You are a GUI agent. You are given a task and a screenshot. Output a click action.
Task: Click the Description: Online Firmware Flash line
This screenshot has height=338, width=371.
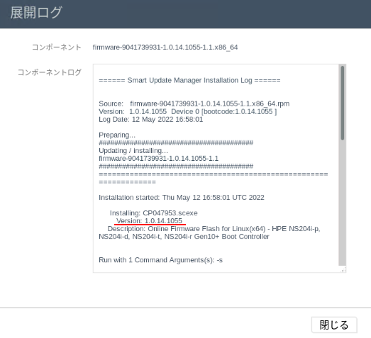[214, 229]
